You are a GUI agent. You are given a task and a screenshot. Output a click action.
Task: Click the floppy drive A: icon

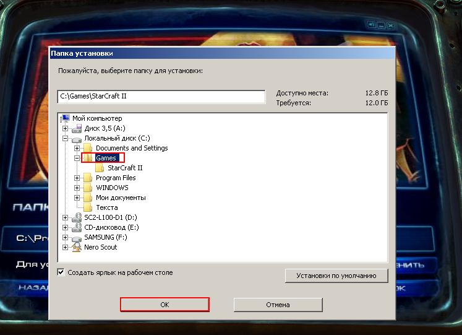pyautogui.click(x=77, y=128)
